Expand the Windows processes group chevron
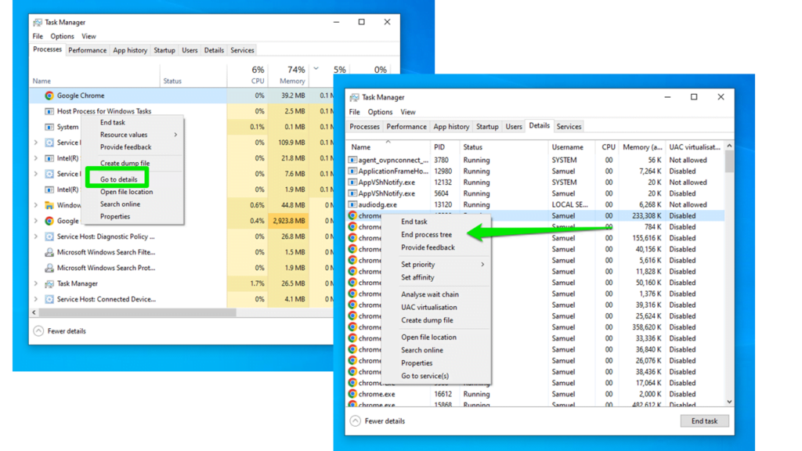This screenshot has height=451, width=802. 35,204
